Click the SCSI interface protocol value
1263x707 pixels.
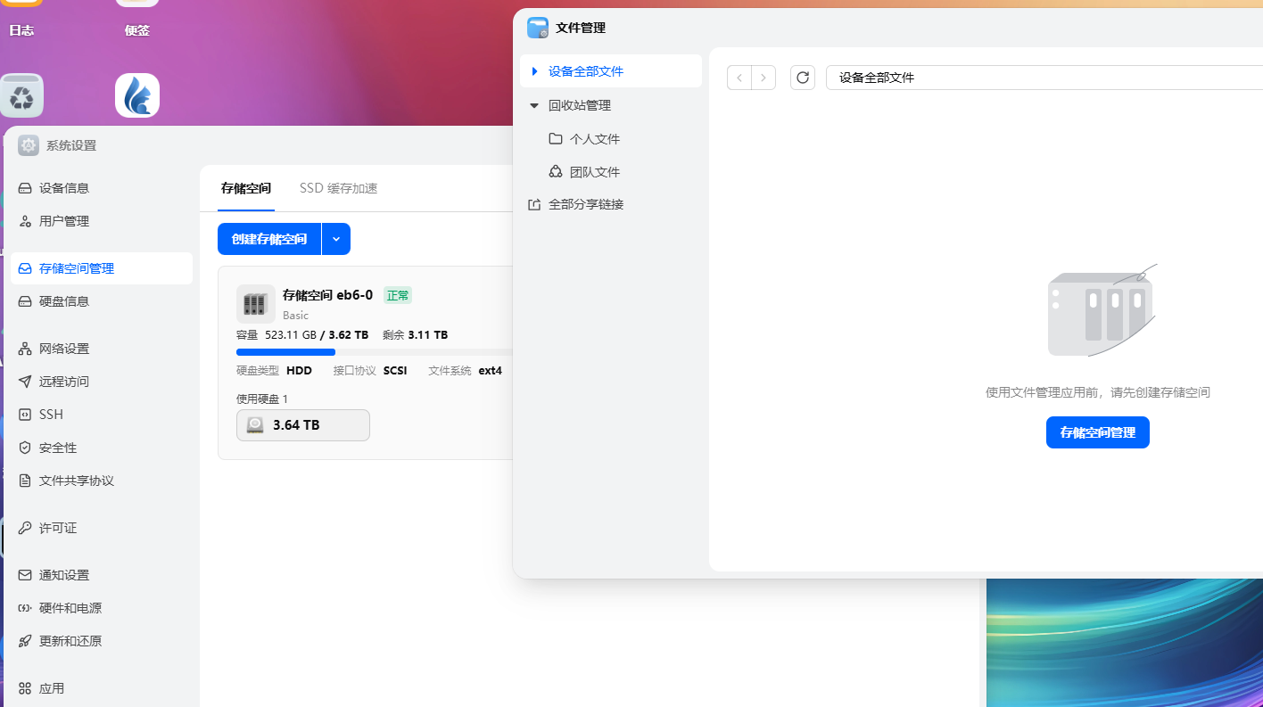(x=395, y=370)
